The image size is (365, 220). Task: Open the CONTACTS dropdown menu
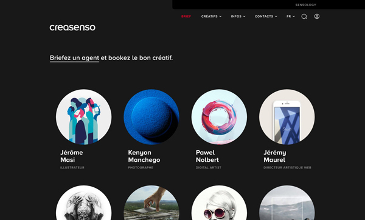point(266,16)
